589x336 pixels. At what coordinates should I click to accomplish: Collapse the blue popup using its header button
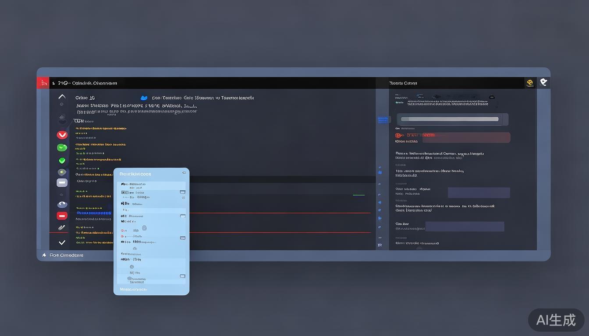coord(184,173)
